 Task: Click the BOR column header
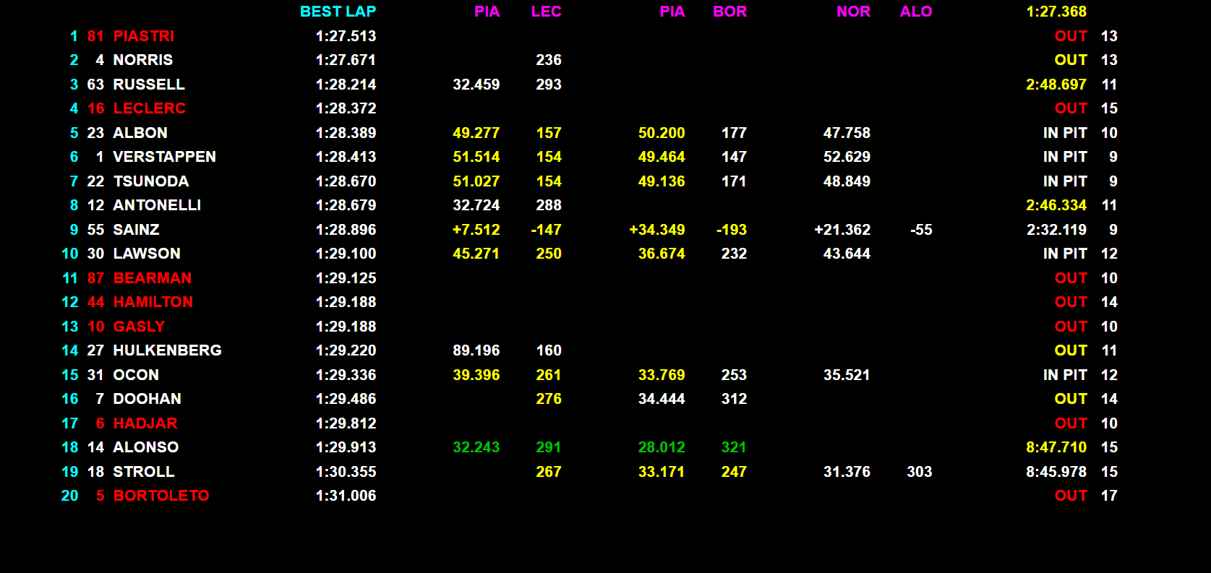(729, 12)
